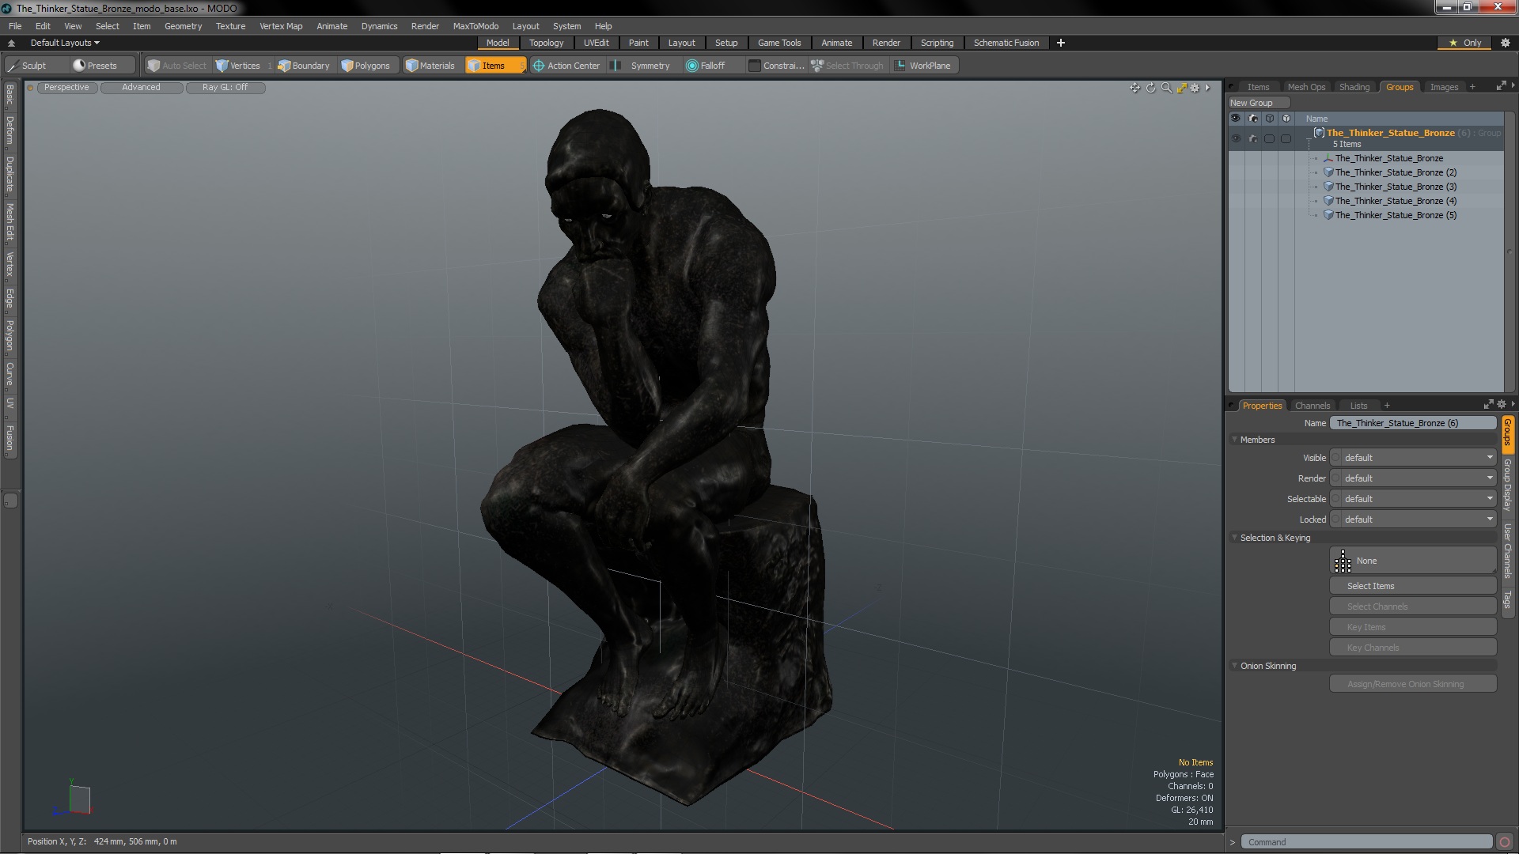Collapse the Selection & Keying section

pos(1234,538)
